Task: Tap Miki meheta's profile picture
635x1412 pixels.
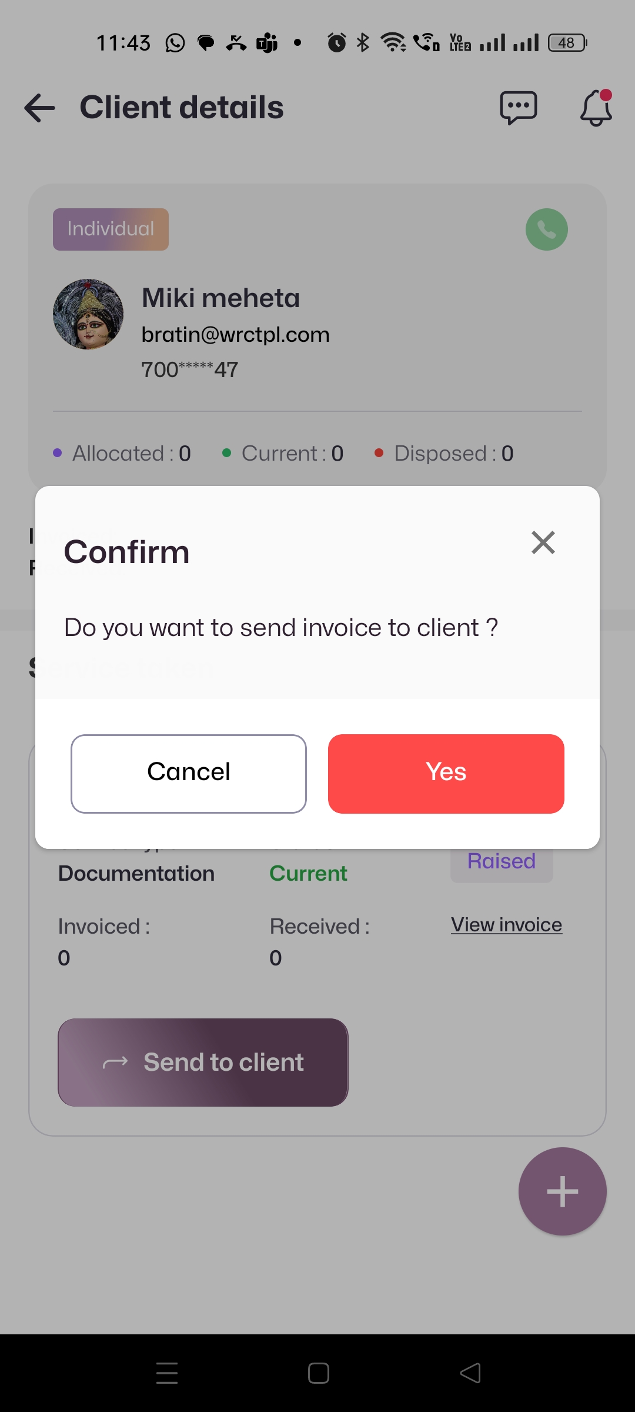Action: pyautogui.click(x=88, y=314)
